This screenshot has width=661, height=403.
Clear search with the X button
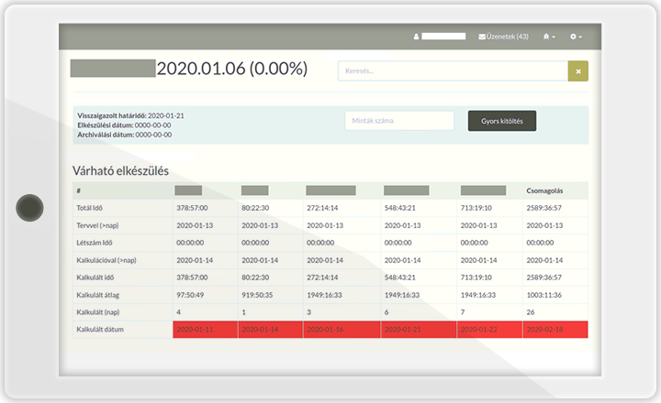coord(577,71)
